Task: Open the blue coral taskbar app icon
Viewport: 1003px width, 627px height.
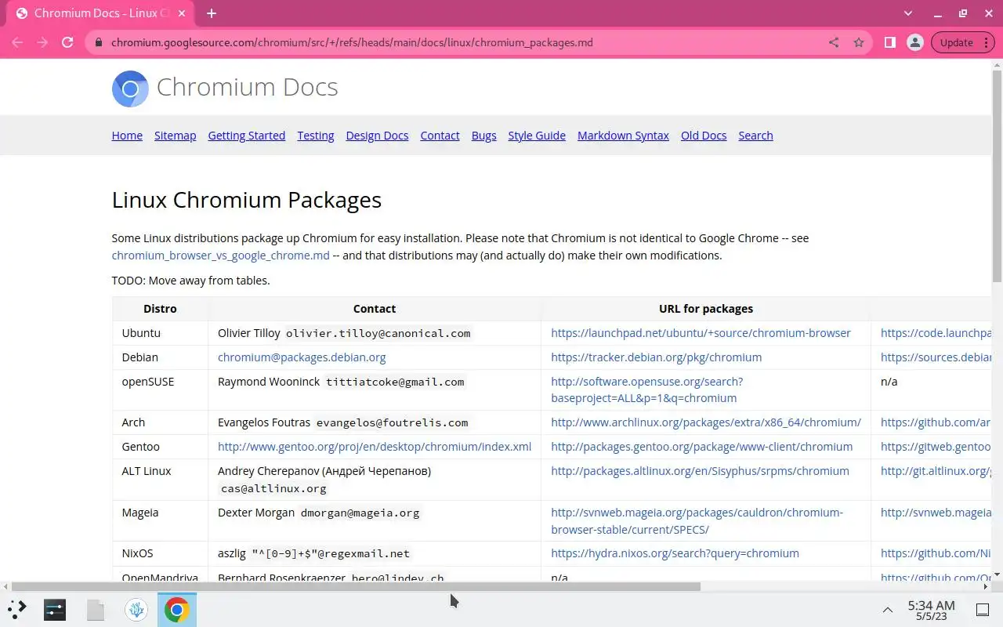Action: tap(136, 609)
